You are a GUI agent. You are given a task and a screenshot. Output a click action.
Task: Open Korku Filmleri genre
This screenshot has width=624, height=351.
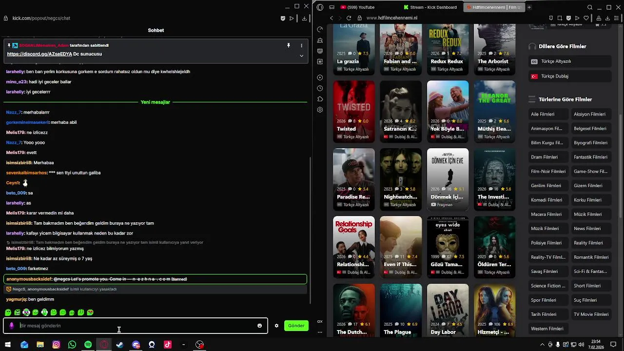pyautogui.click(x=590, y=200)
